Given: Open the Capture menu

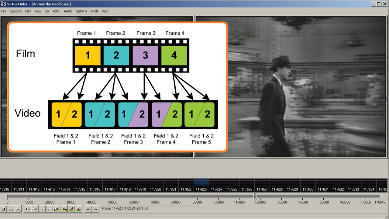Looking at the screenshot, I should pyautogui.click(x=15, y=11).
